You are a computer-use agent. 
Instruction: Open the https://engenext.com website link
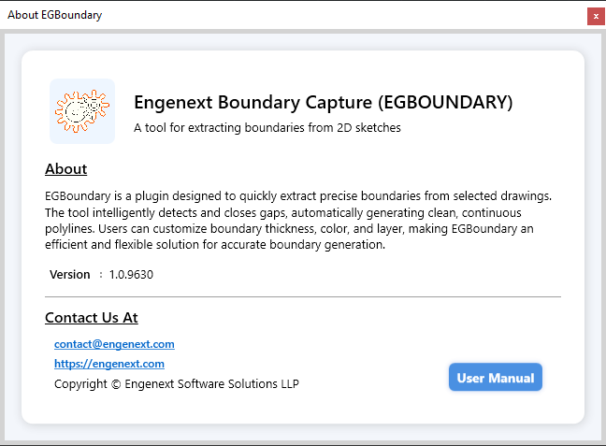pos(109,364)
